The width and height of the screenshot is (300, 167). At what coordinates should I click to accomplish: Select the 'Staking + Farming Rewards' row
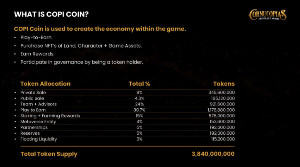(50, 116)
